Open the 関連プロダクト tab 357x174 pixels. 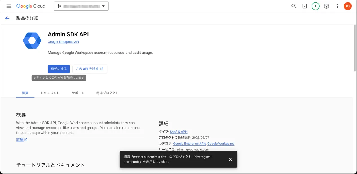click(x=107, y=93)
